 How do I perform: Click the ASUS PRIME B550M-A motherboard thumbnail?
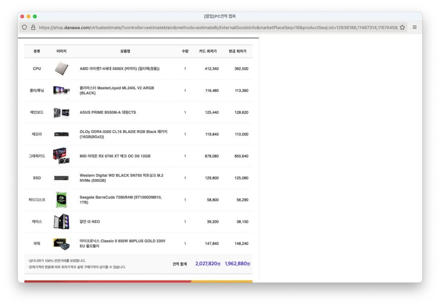pos(61,112)
